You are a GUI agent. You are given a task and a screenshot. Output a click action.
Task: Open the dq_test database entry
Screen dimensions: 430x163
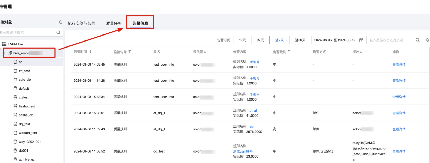24,124
